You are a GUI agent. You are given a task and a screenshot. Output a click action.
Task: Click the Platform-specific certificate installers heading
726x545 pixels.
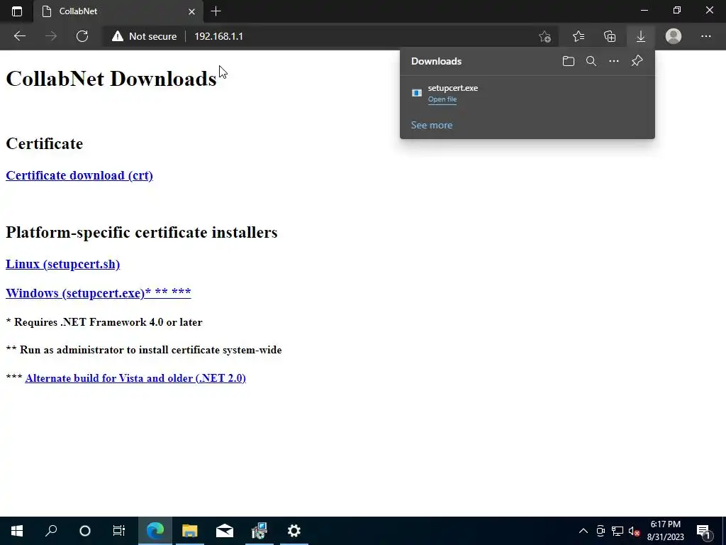[141, 232]
